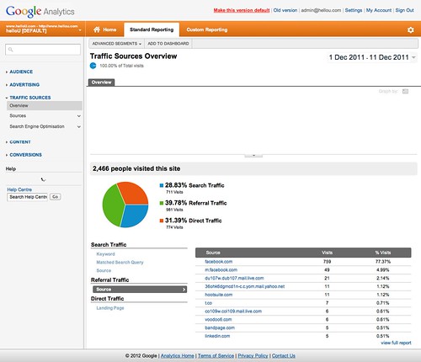
Task: Open the Settings link in header
Action: [x=354, y=10]
